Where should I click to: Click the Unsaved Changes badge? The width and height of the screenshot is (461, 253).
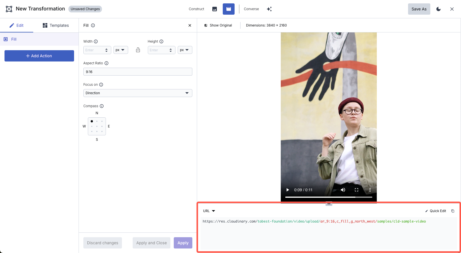click(x=85, y=9)
